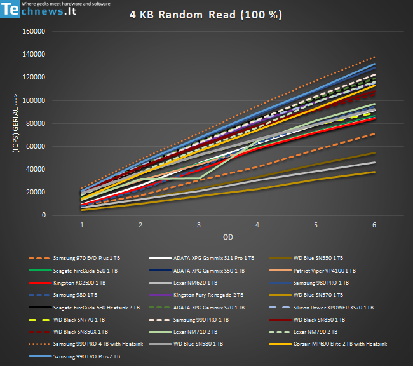
Task: Click the '(IOPS) GERIAU--->' axis title
Action: (15, 123)
